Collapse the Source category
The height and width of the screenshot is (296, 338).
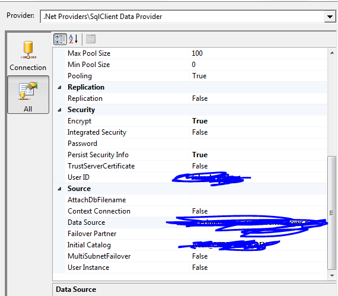coord(59,189)
